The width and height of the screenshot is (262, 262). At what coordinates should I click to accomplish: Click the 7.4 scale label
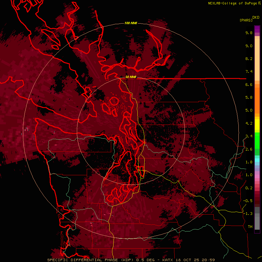click(249, 72)
